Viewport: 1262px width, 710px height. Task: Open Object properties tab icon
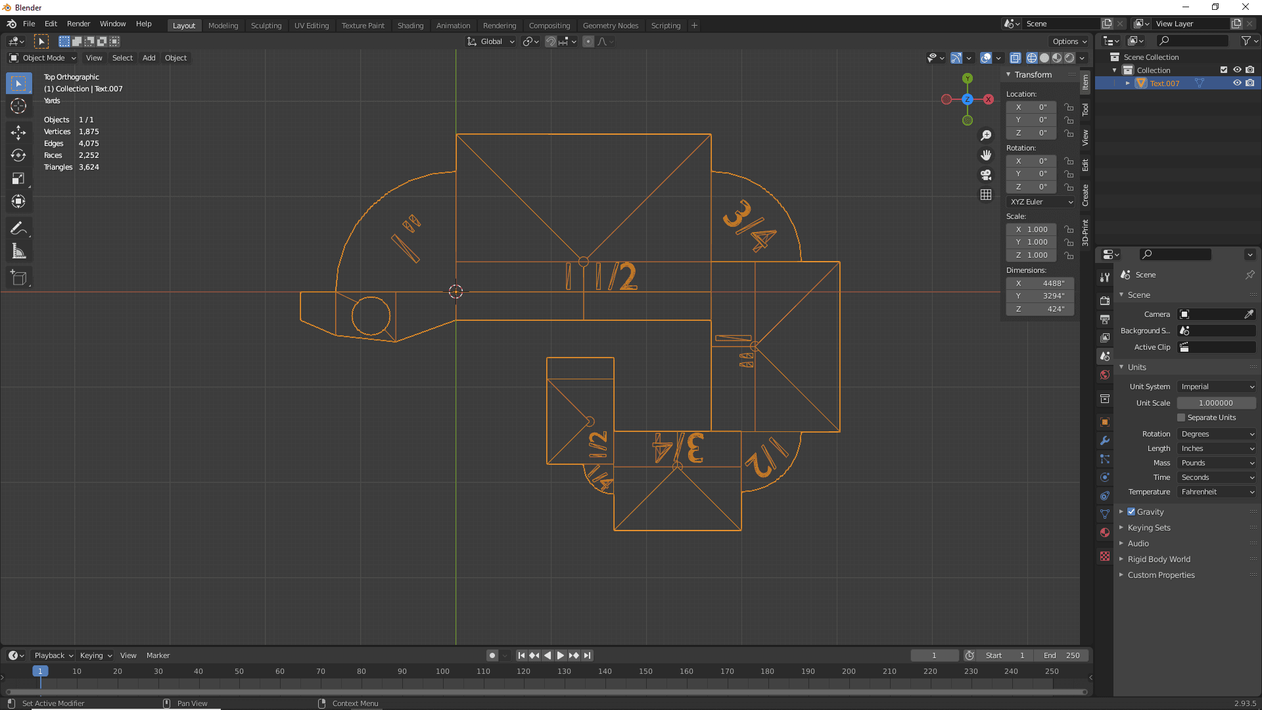click(1105, 422)
